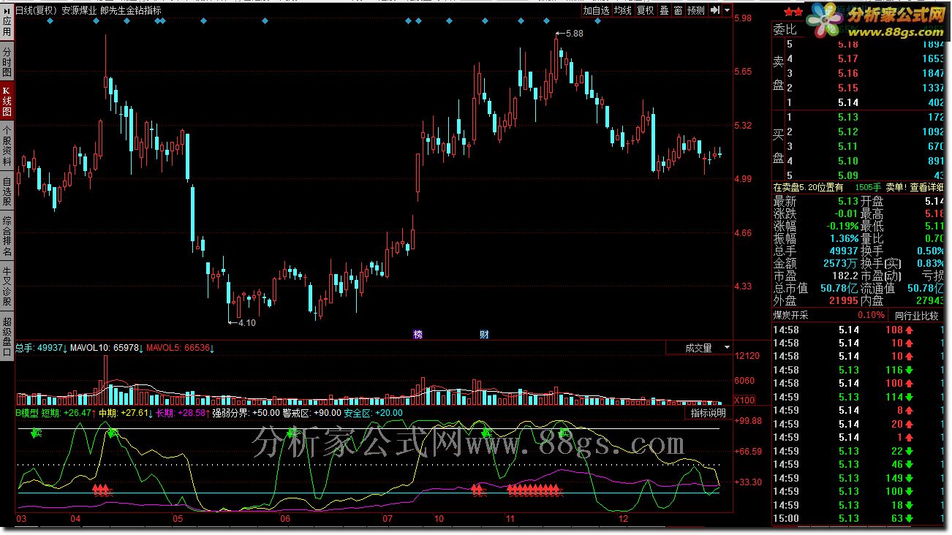Image resolution: width=952 pixels, height=535 pixels.
Task: Toggle 复权 price adjustment
Action: [645, 10]
